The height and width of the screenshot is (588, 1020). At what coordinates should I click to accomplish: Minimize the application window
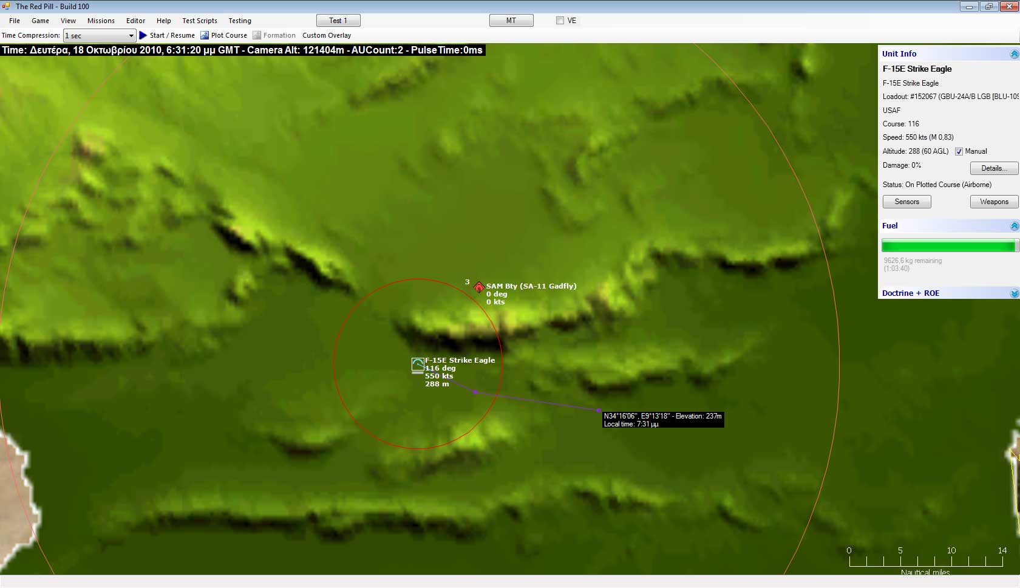coord(969,7)
